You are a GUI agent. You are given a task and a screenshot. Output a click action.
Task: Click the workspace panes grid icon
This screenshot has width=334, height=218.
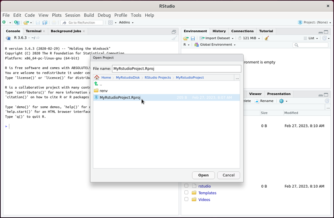click(110, 23)
